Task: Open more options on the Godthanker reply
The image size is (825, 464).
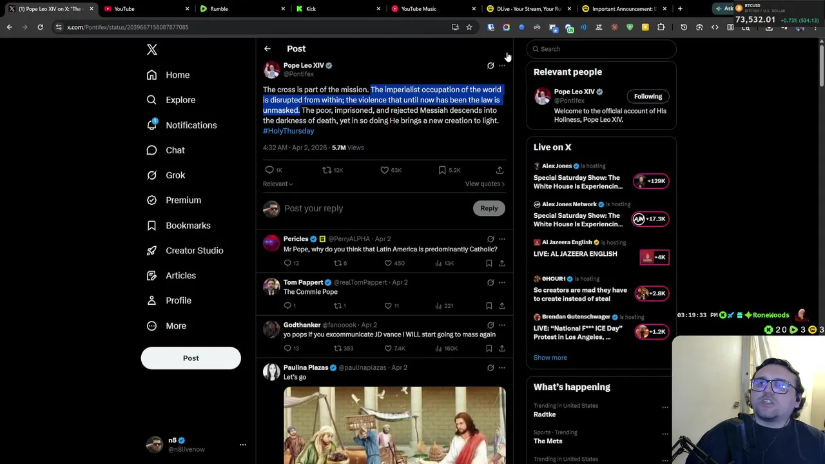Action: [x=502, y=325]
